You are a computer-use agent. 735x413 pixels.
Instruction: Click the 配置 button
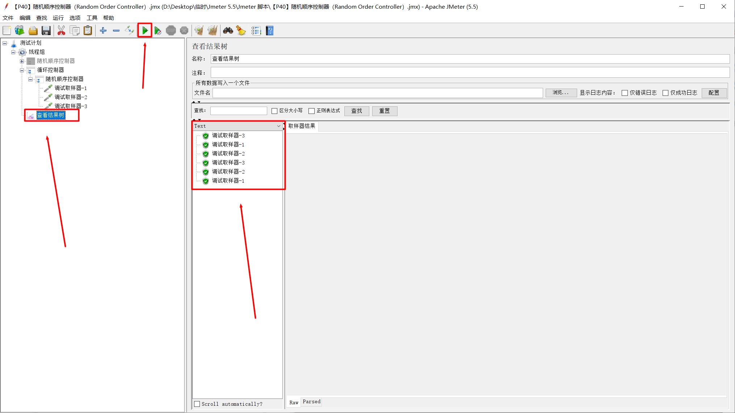click(x=714, y=93)
